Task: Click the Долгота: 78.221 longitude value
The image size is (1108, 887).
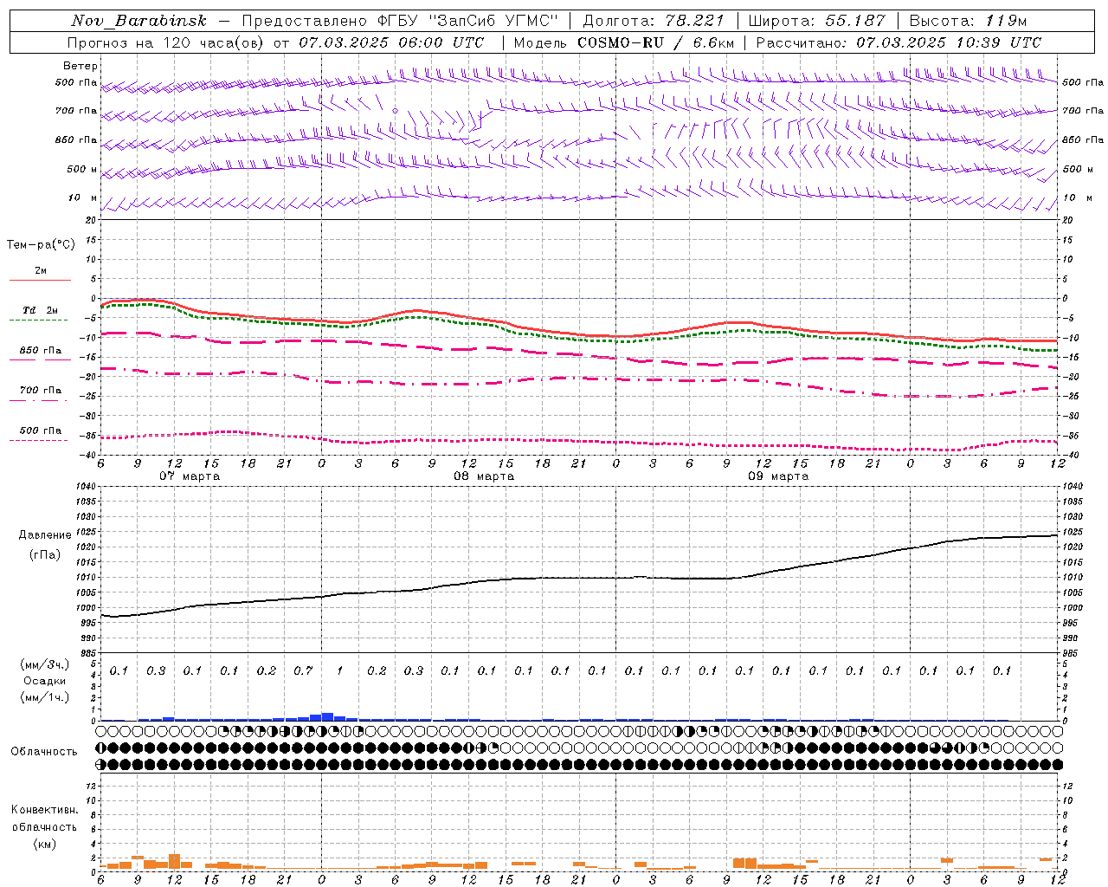Action: click(654, 21)
